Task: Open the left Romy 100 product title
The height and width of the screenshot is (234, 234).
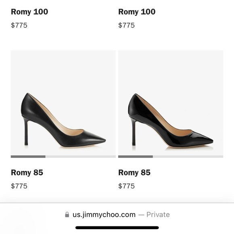Action: (x=29, y=12)
